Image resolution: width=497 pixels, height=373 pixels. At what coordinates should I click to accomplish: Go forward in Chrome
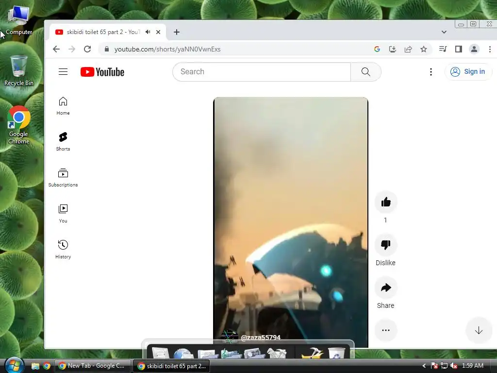72,49
